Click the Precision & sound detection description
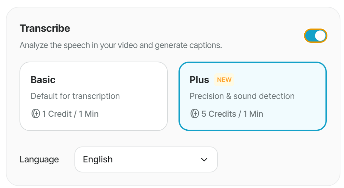 coord(242,96)
